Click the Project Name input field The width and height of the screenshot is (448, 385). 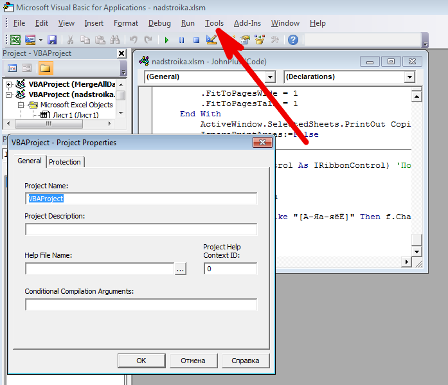pos(141,199)
